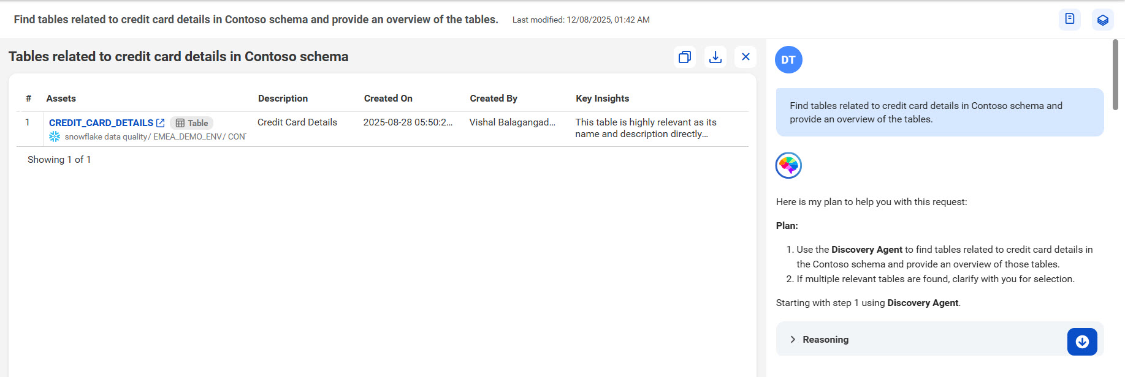Image resolution: width=1125 pixels, height=377 pixels.
Task: Select the Vishal Balagangad creator cell
Action: click(x=513, y=122)
